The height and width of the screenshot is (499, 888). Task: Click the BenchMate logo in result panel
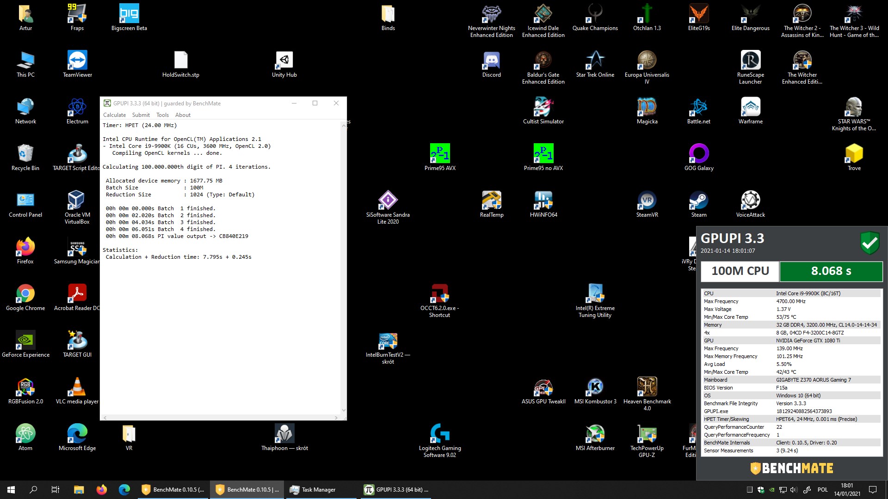pyautogui.click(x=792, y=469)
